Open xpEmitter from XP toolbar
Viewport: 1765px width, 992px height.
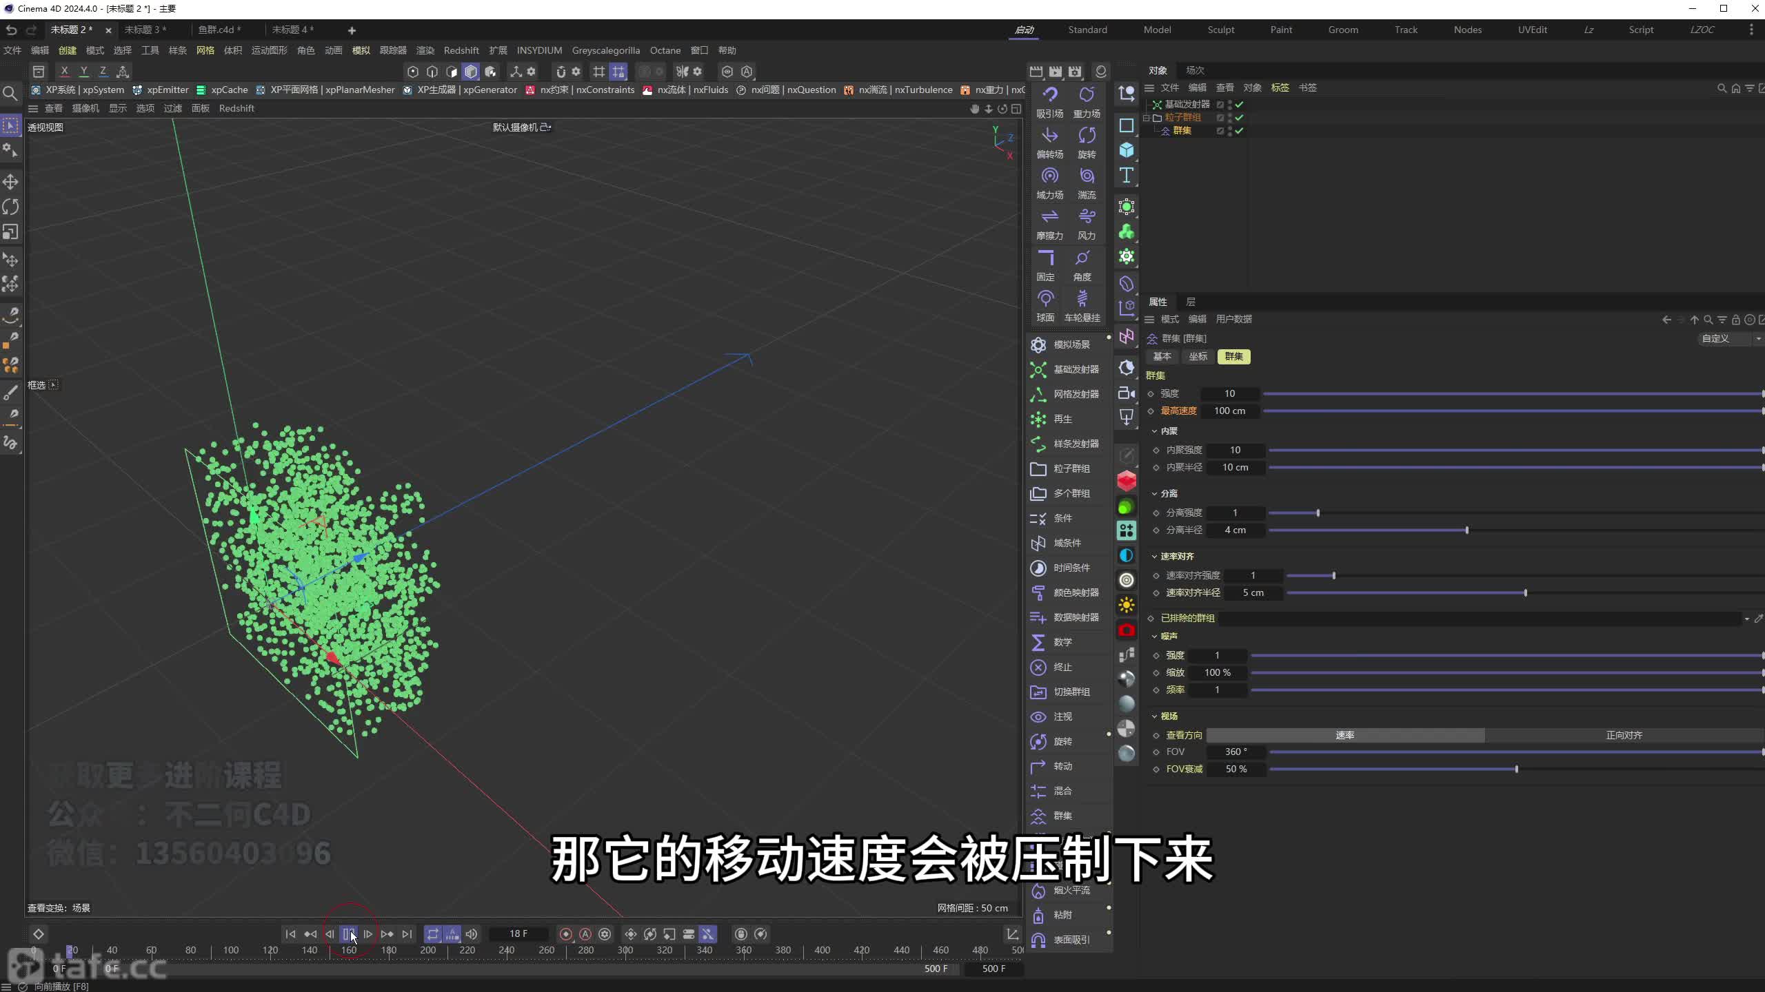tap(160, 90)
